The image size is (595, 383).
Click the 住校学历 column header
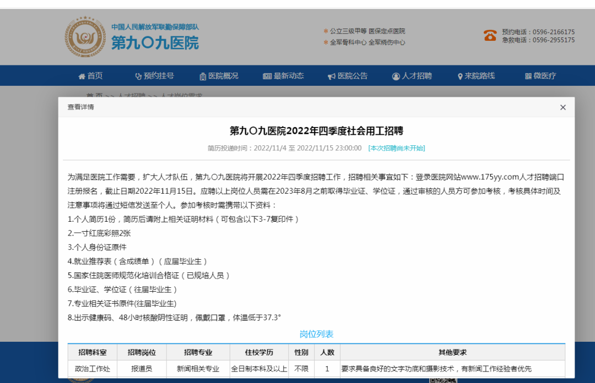click(x=259, y=352)
